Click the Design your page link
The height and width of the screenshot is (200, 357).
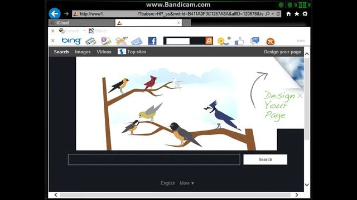coord(283,52)
